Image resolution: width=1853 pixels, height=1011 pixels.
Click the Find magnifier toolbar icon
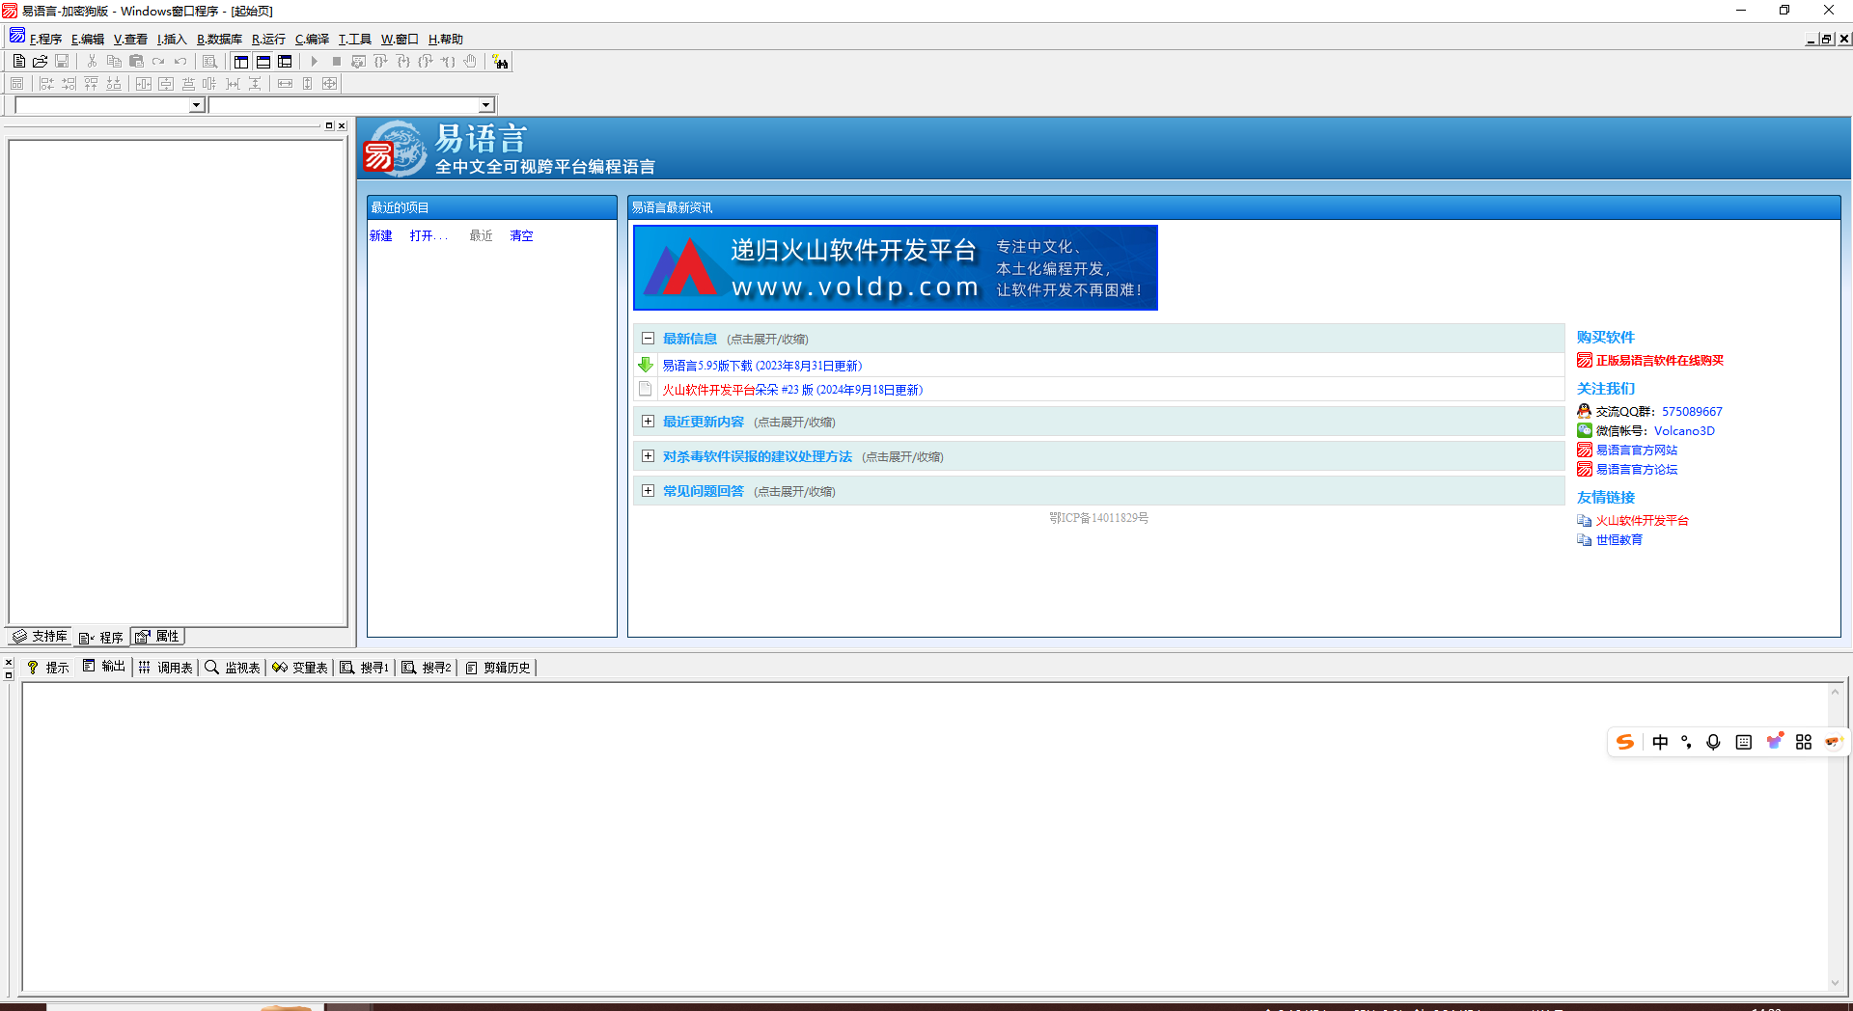(x=210, y=62)
